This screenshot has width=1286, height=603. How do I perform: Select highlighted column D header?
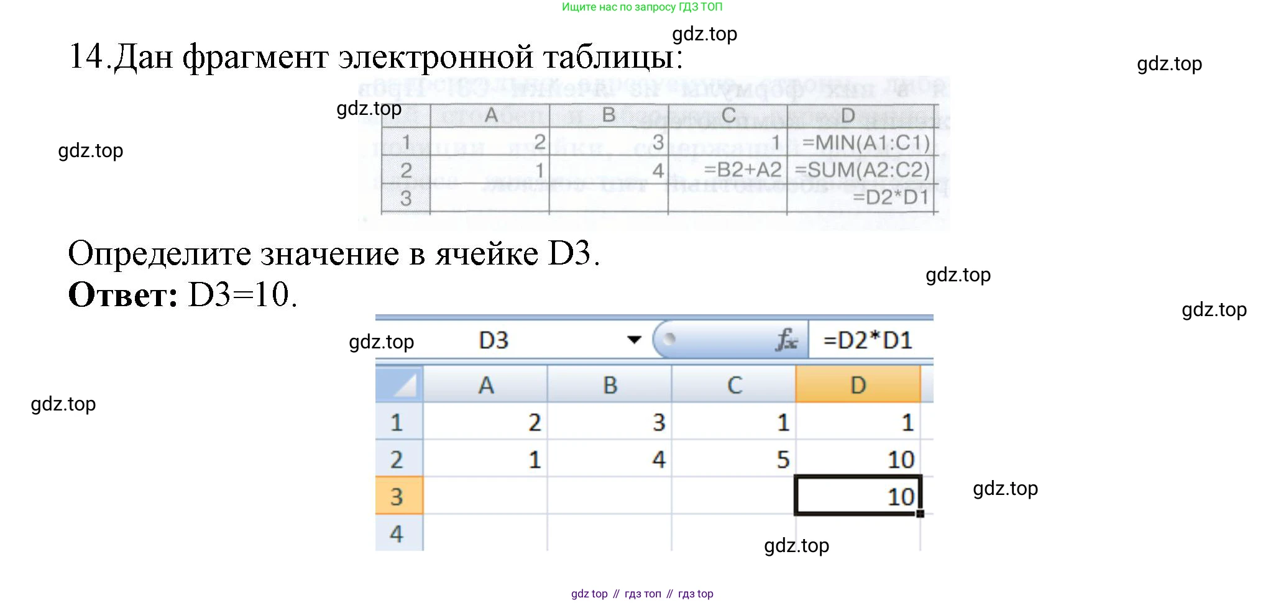[858, 384]
